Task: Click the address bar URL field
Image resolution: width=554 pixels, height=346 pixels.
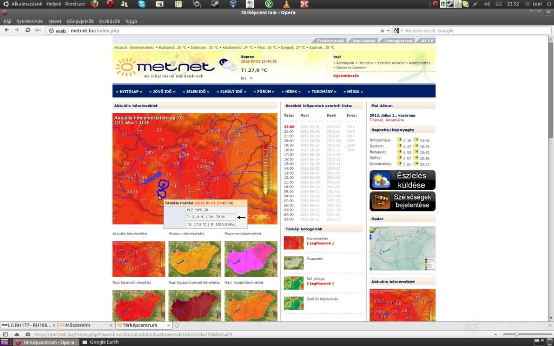Action: pyautogui.click(x=216, y=31)
